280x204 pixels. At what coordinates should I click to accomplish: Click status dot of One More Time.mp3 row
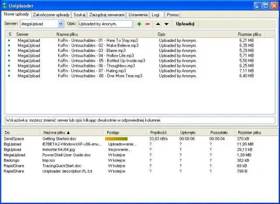point(9,76)
